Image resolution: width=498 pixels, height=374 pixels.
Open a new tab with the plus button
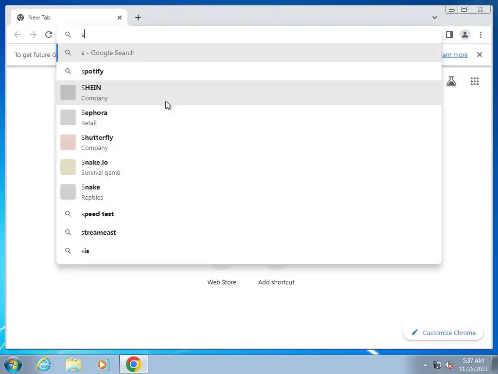(x=138, y=18)
